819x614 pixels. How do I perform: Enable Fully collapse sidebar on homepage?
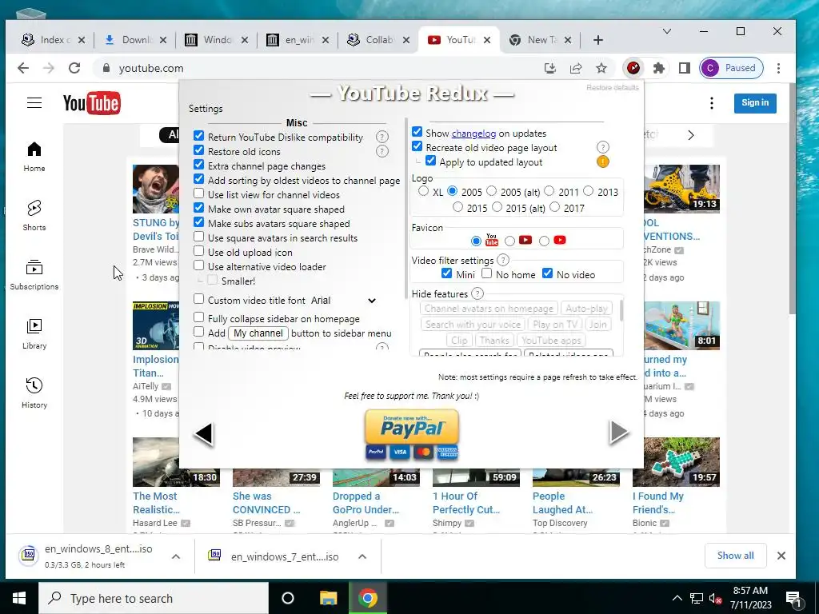198,317
